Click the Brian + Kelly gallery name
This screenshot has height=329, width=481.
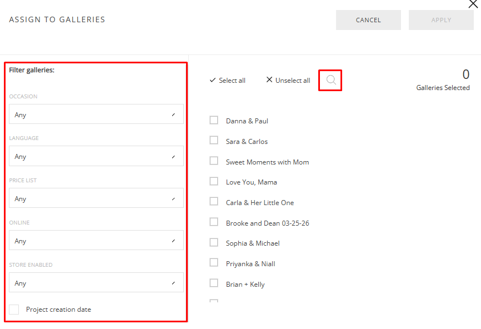[x=245, y=284]
